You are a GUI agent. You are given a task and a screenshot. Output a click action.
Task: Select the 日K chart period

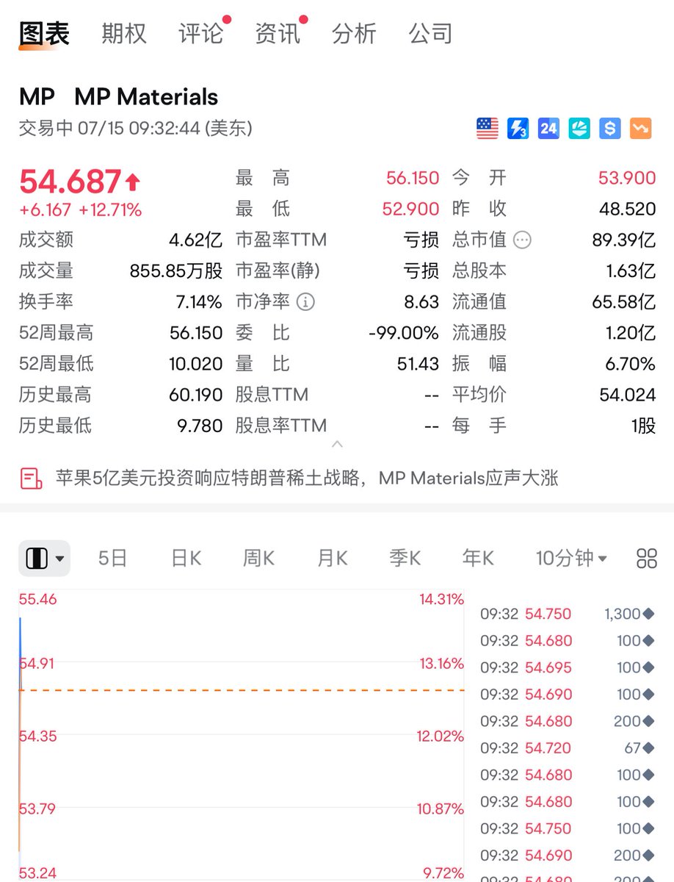click(186, 558)
